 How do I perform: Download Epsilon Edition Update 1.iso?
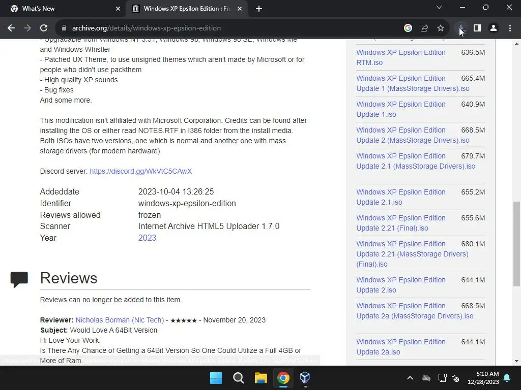[401, 109]
